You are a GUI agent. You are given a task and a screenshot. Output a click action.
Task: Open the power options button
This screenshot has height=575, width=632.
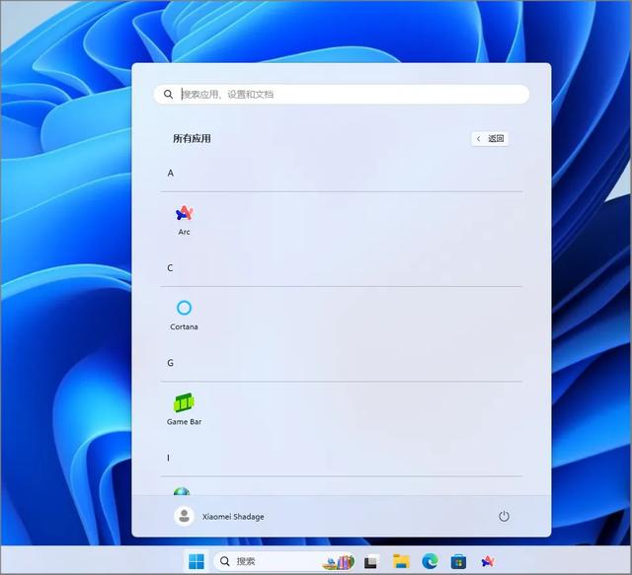tap(504, 516)
